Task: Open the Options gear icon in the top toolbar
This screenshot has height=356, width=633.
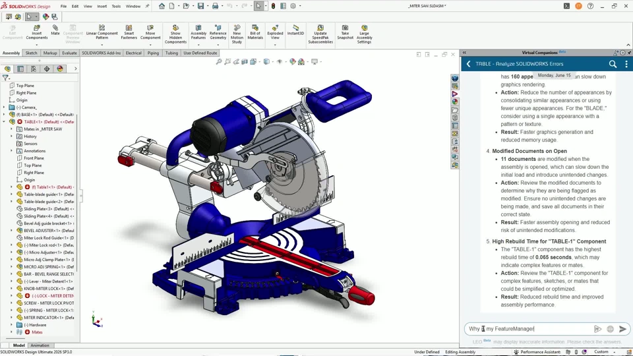Action: [293, 6]
